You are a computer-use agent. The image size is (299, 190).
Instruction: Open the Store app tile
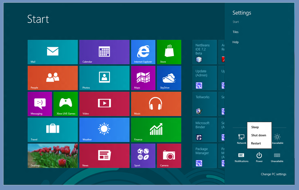[169, 52]
